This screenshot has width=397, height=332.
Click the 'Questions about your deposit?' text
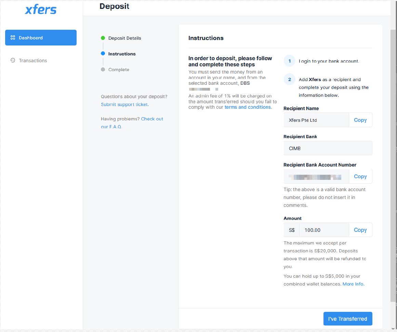coord(134,96)
